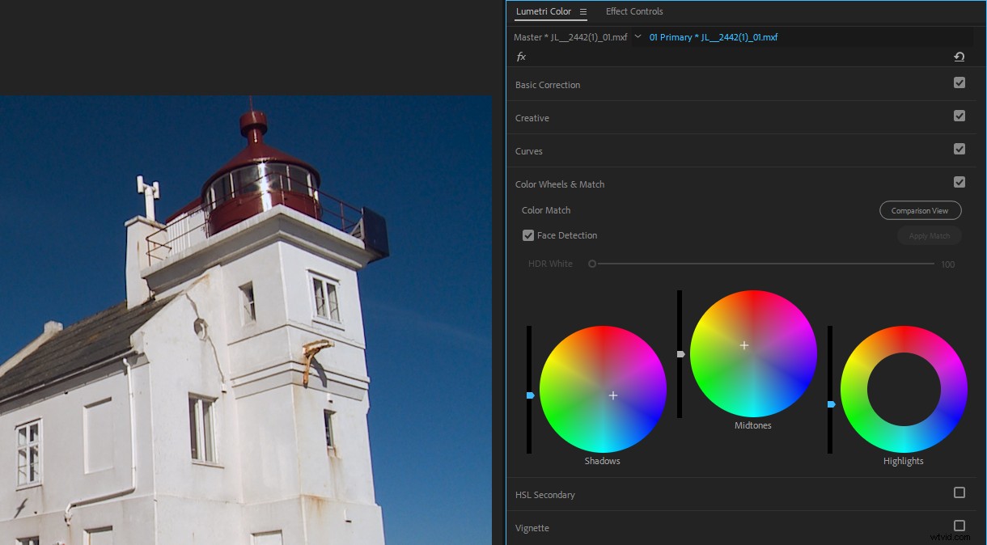
Task: Click the fx badge icon
Action: [x=521, y=57]
